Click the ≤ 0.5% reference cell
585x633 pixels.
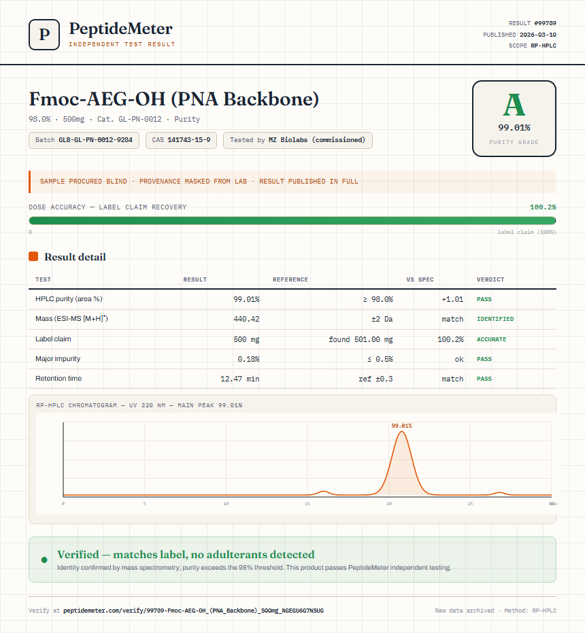pos(380,359)
